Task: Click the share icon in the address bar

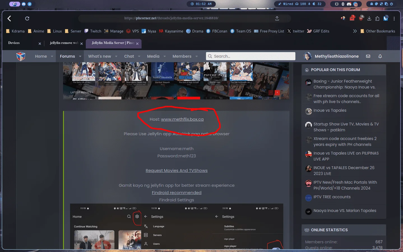Action: [277, 18]
